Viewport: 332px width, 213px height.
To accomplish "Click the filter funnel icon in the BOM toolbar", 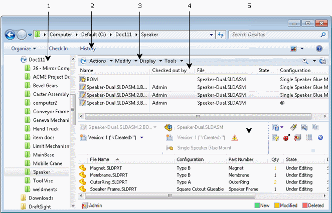I will pos(275,137).
